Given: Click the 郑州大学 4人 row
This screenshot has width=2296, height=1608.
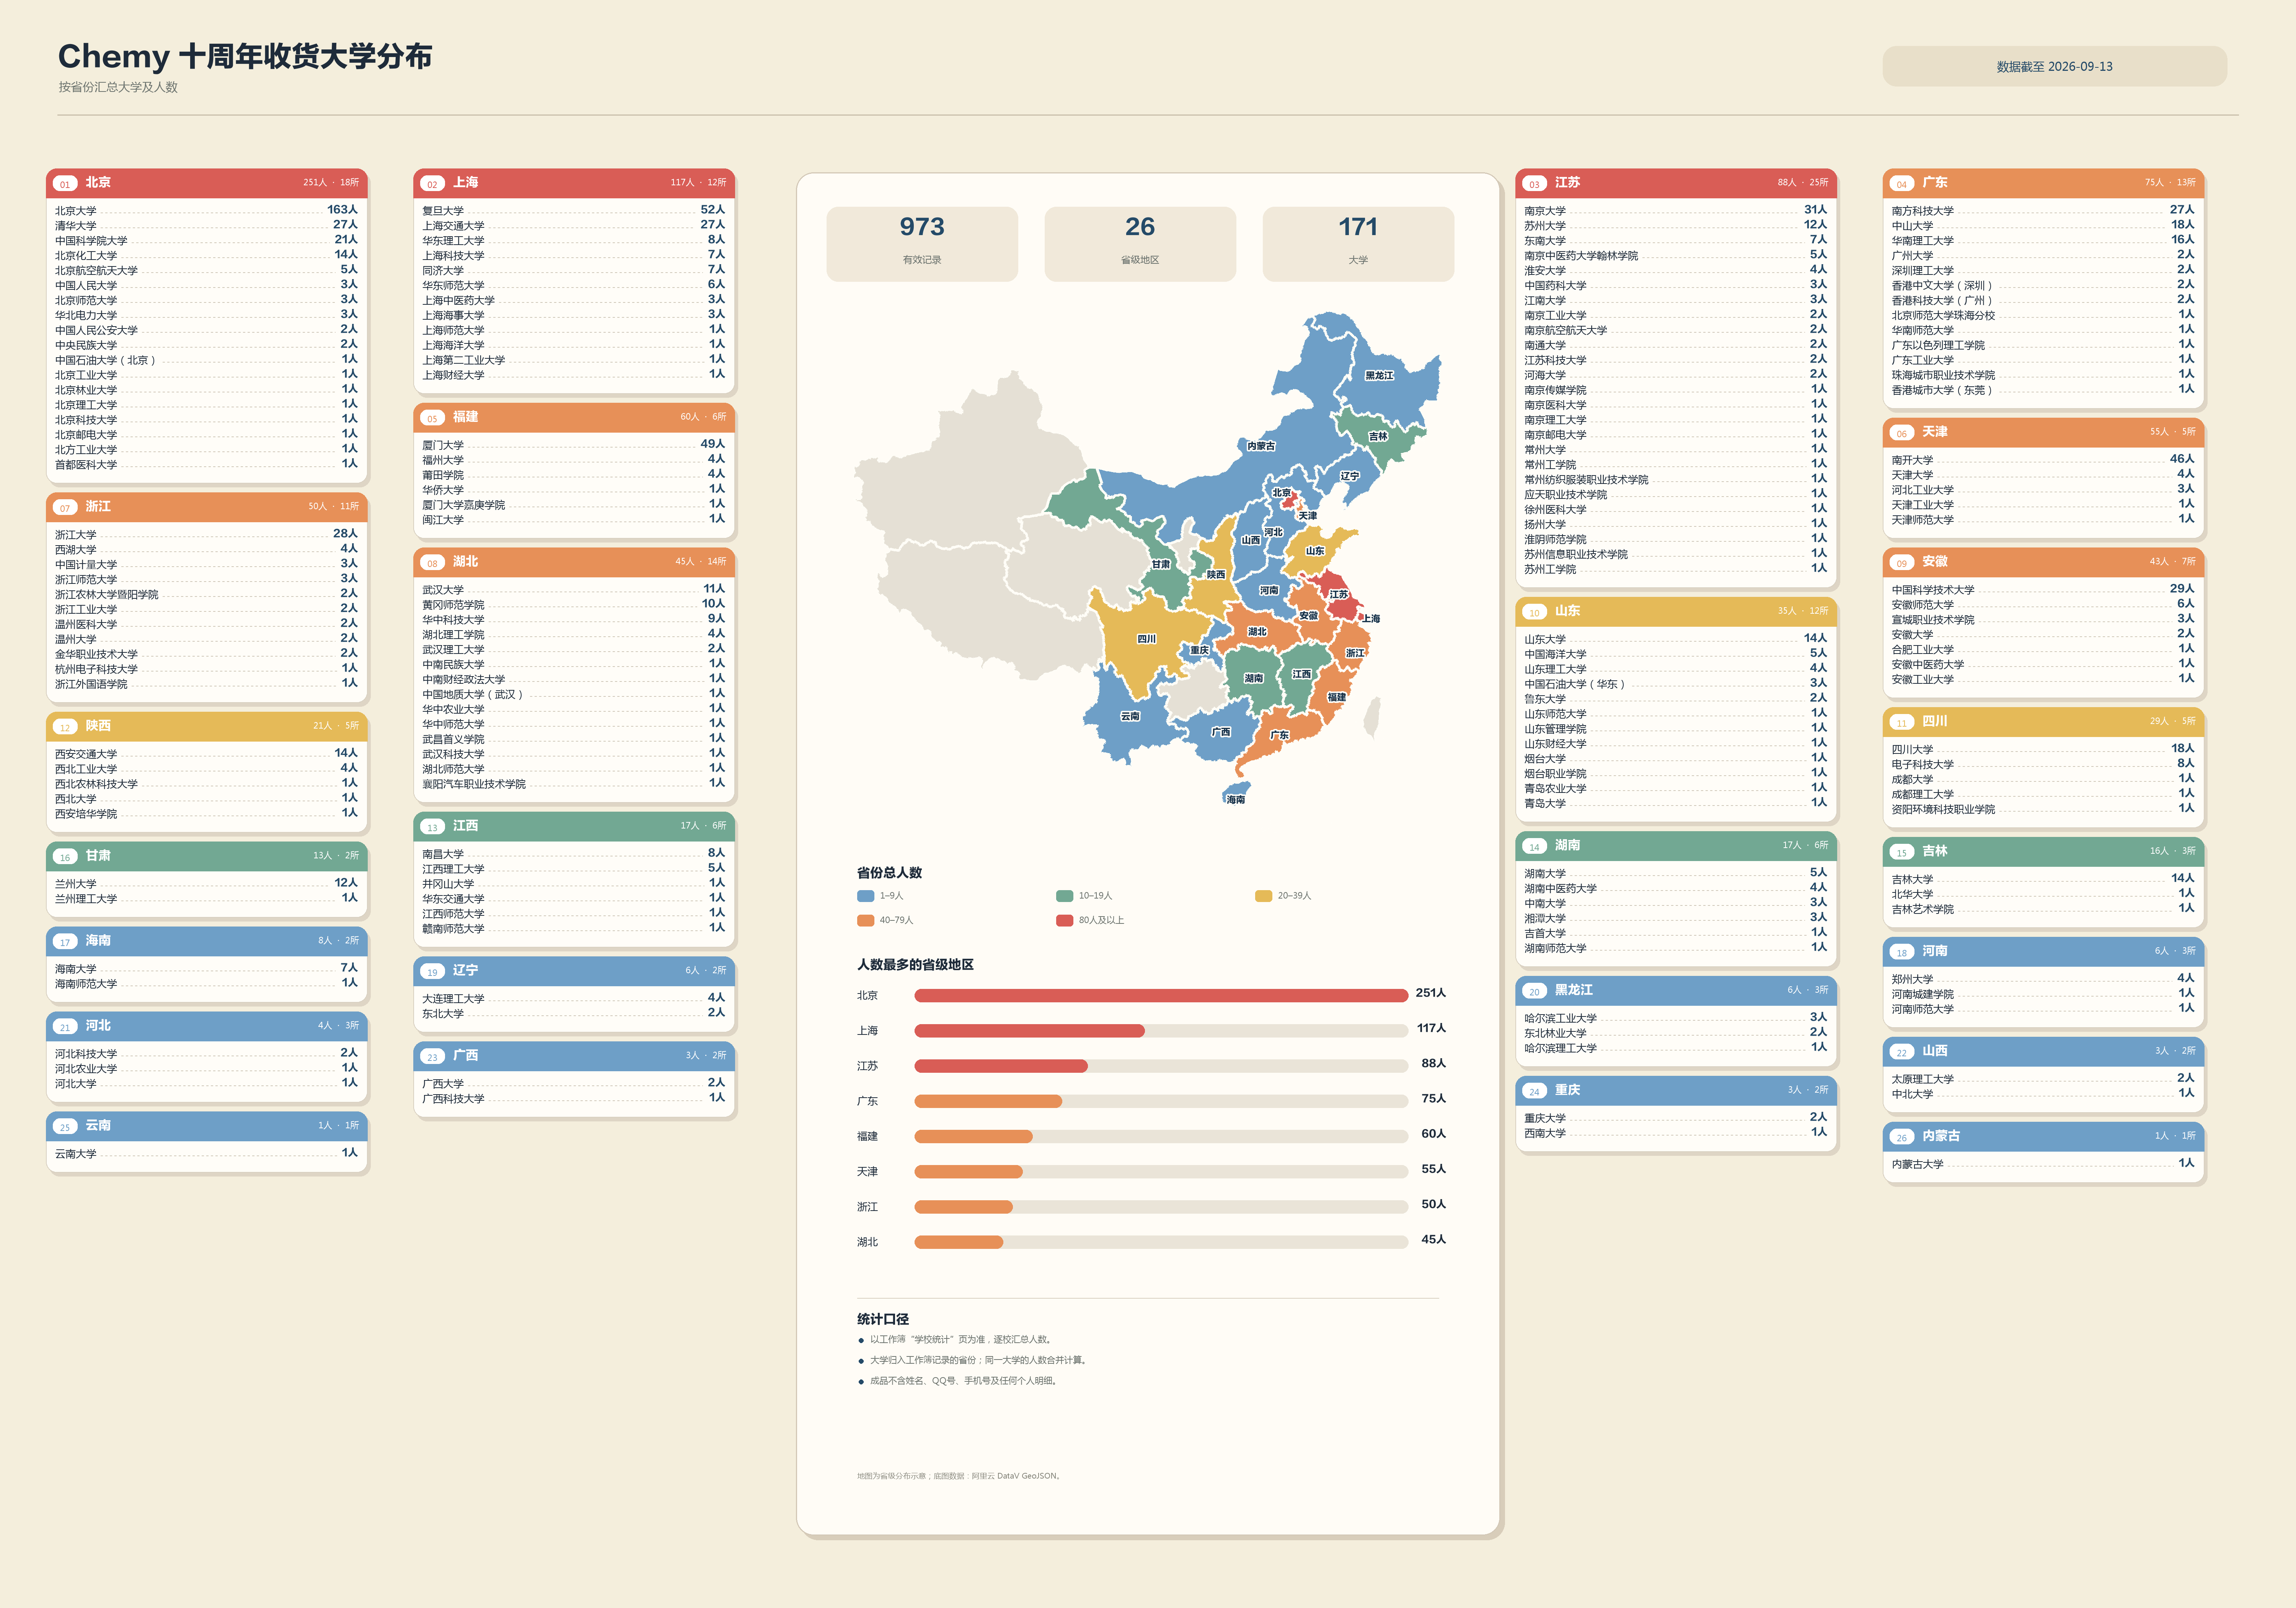Looking at the screenshot, I should [2043, 979].
